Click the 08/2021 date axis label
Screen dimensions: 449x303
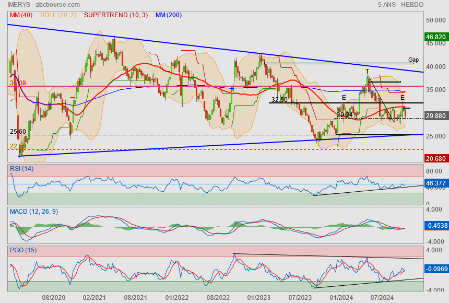click(x=136, y=298)
